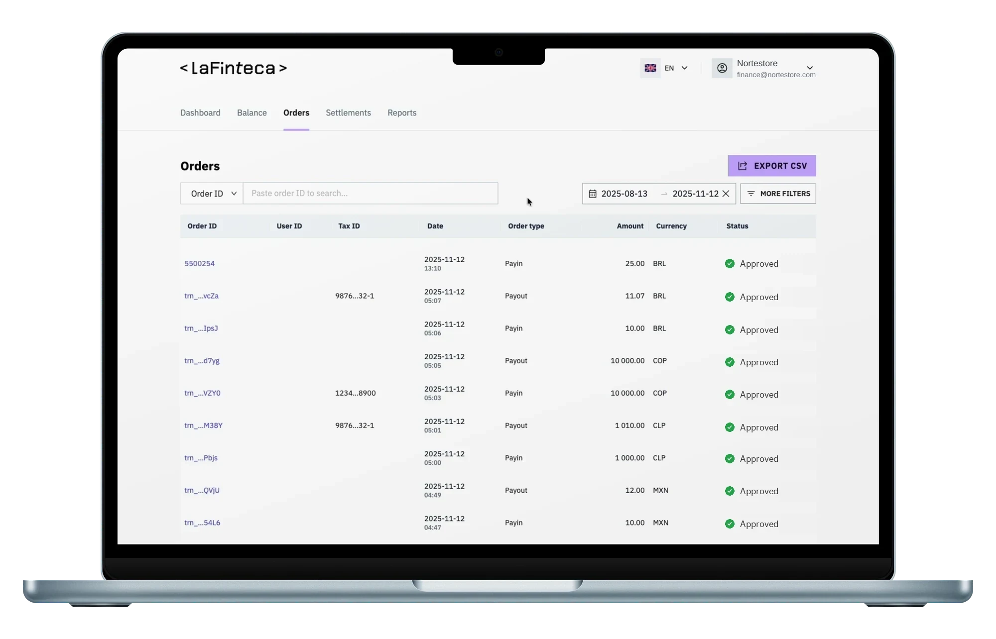Screen dimensions: 996x639
Task: Open More Filters
Action: click(x=778, y=194)
